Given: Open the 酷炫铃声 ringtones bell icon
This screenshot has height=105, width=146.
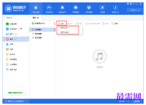Looking at the screenshot, I should click(x=62, y=9).
